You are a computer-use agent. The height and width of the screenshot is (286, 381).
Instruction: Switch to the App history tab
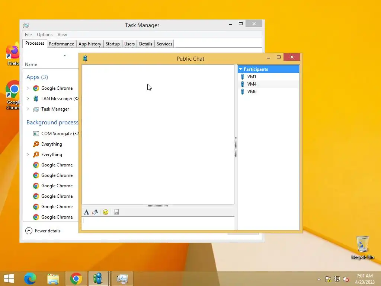click(90, 44)
